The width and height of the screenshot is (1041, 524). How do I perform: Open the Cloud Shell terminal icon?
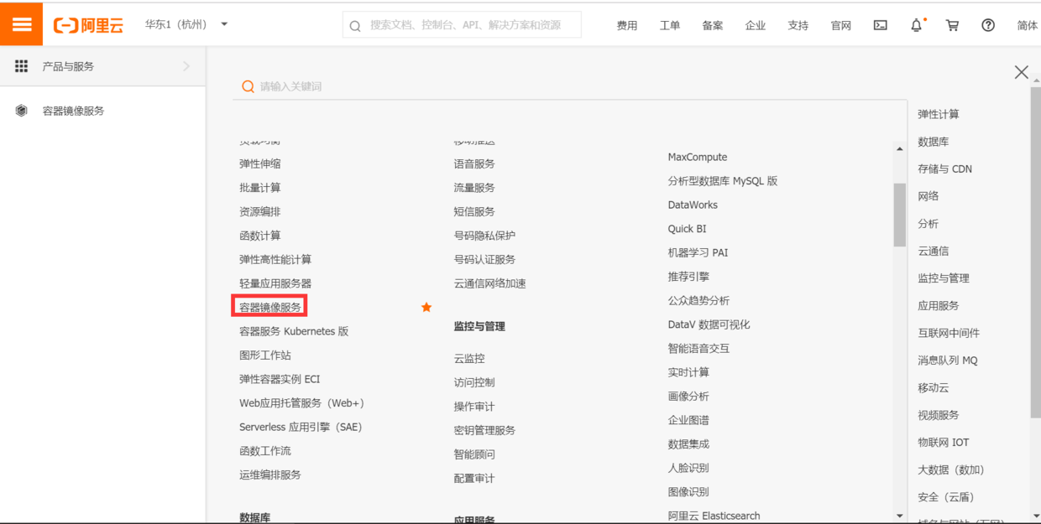click(x=880, y=25)
